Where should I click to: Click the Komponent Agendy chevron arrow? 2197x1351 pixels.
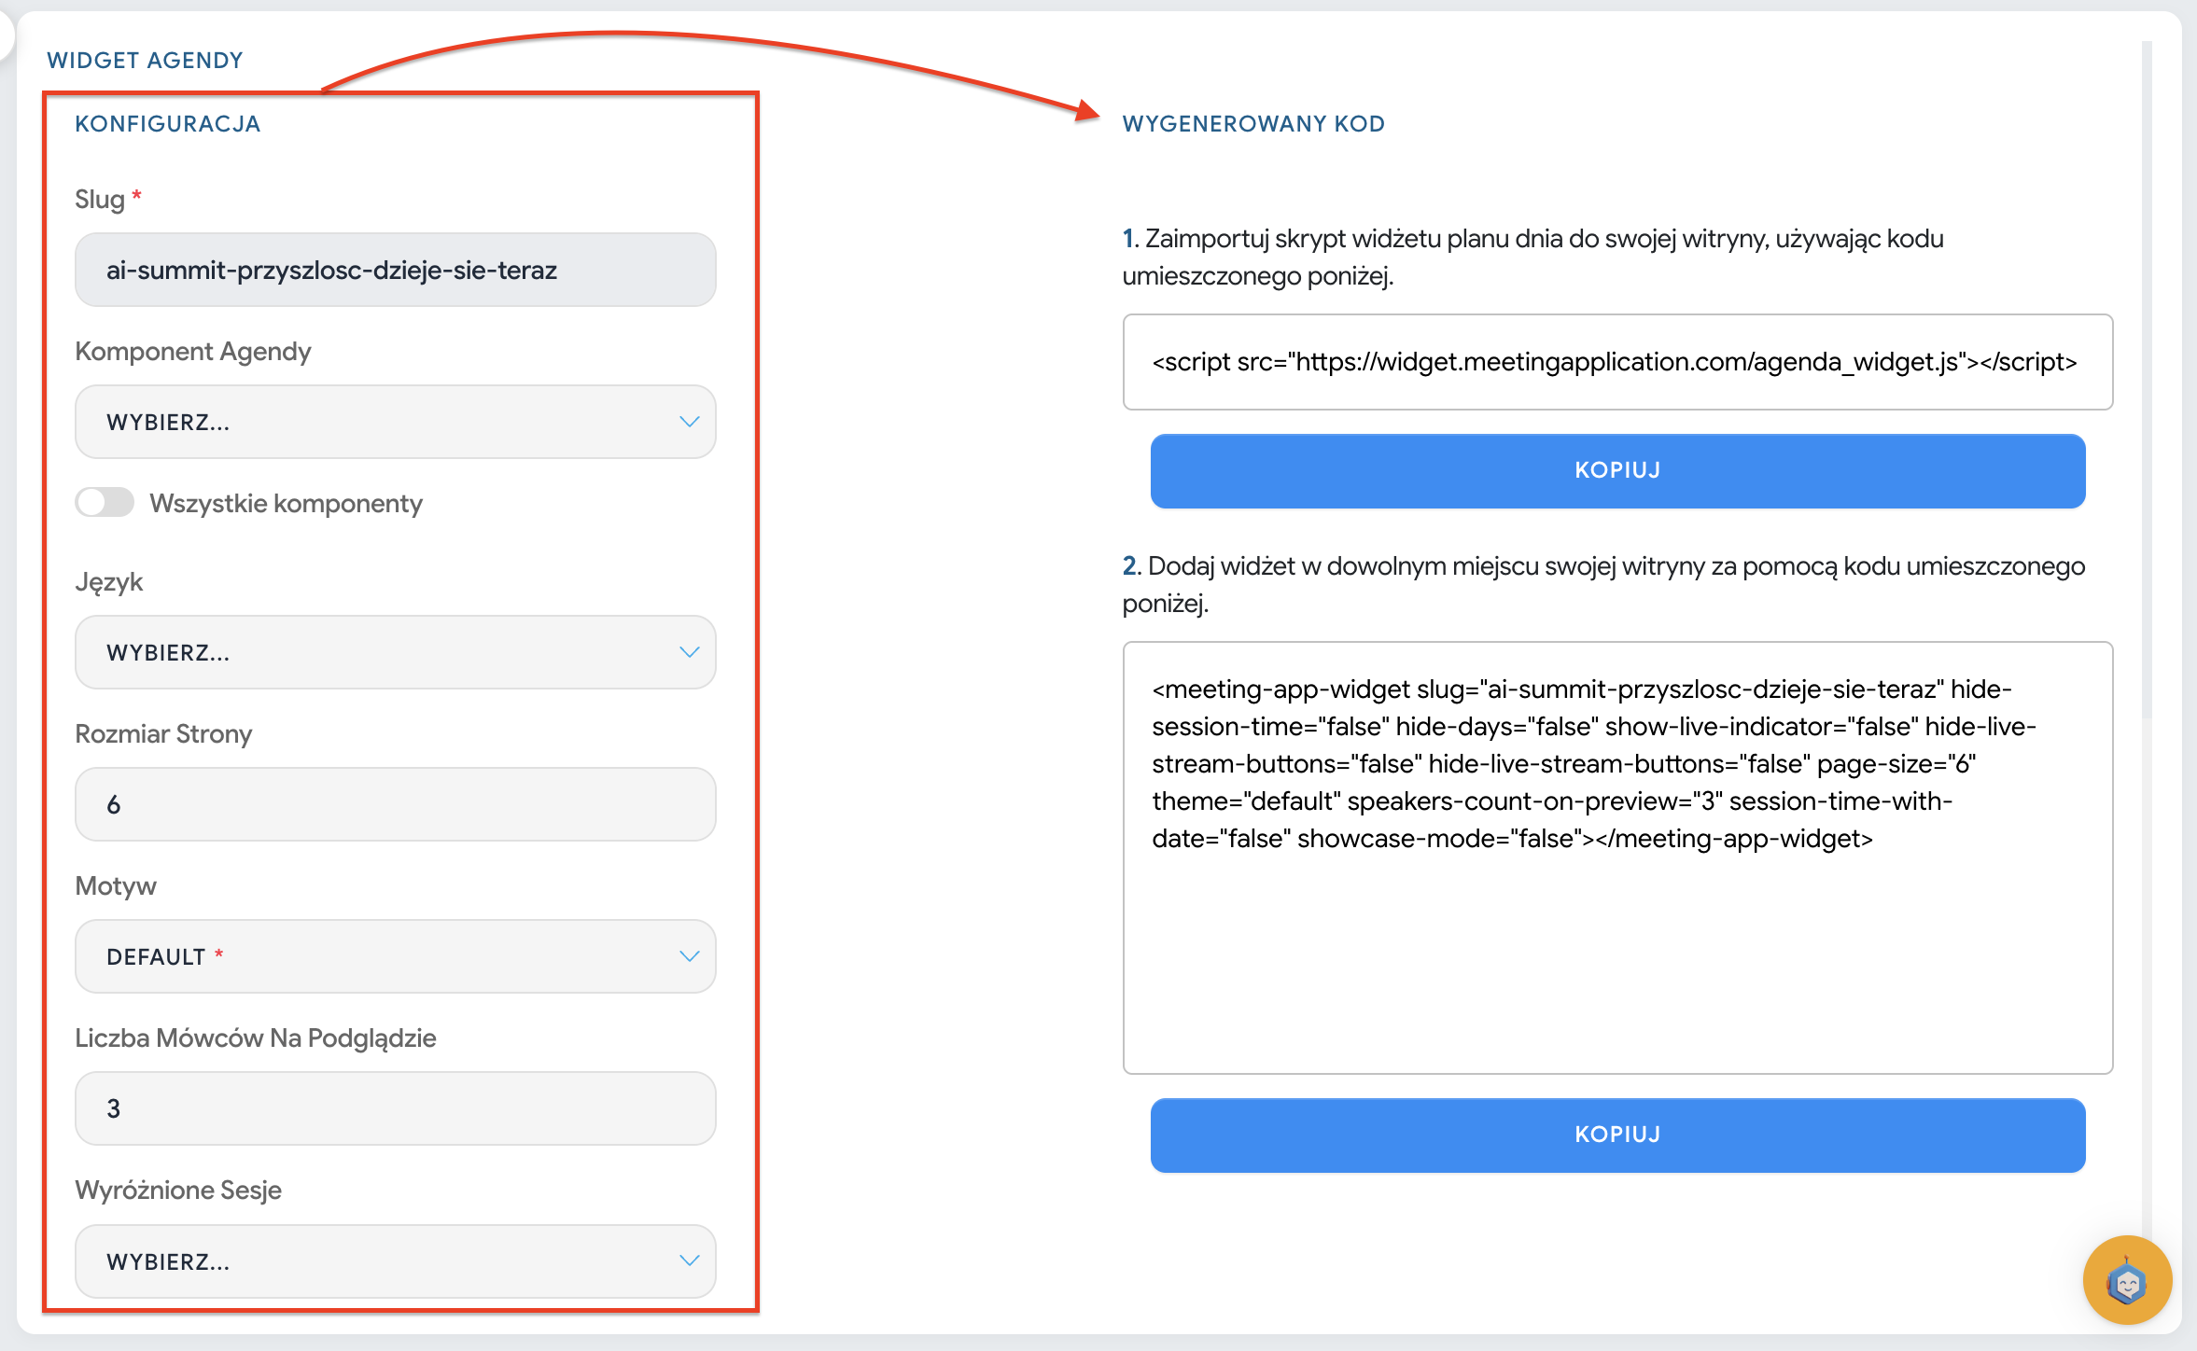689,422
